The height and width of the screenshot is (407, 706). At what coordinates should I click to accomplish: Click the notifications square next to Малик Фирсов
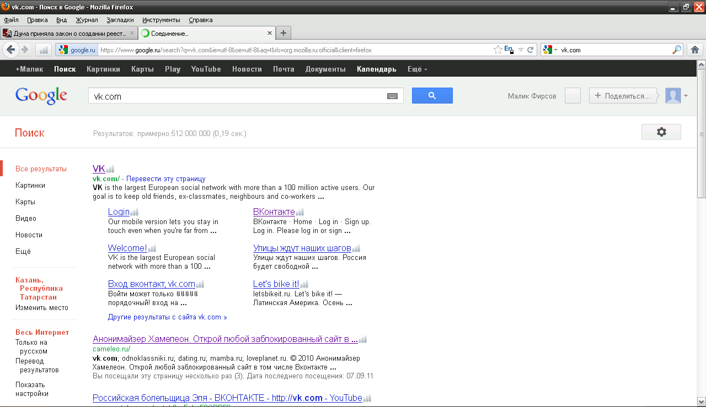point(573,96)
